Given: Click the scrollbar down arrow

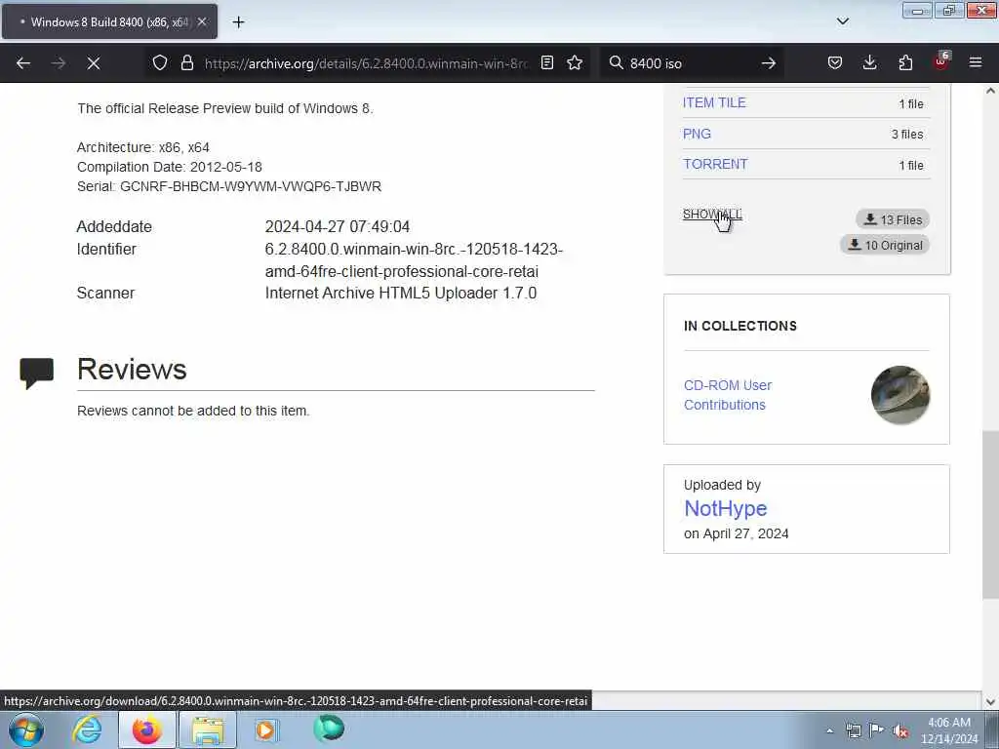Looking at the screenshot, I should [x=990, y=702].
